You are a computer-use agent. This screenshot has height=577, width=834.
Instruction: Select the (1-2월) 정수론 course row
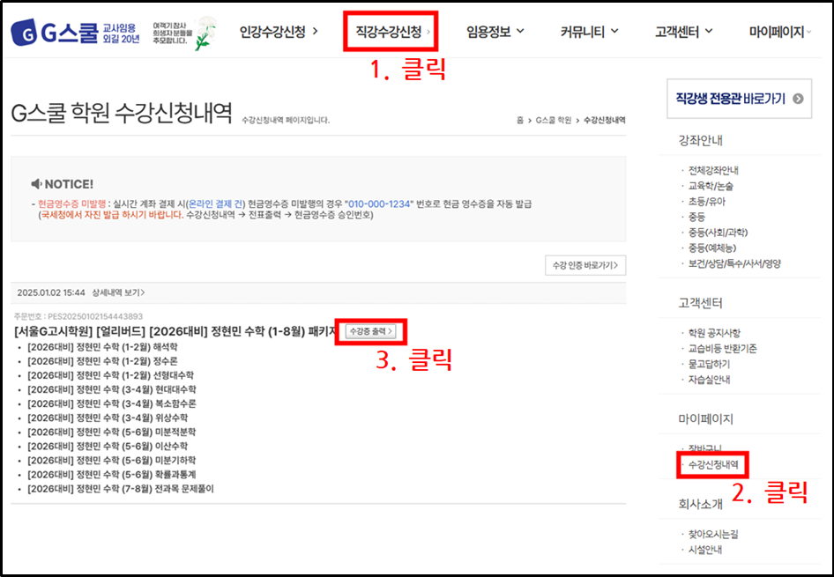click(102, 361)
